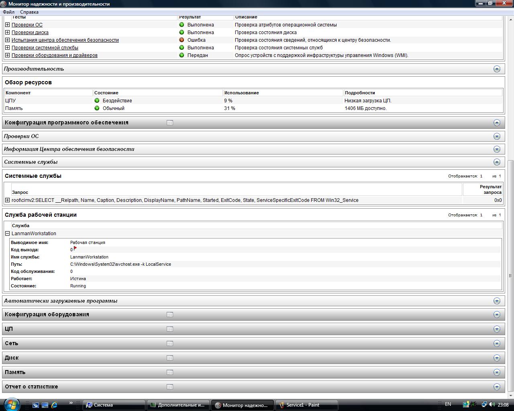Click the vertical scrollbar thumb
The image size is (514, 411).
(x=510, y=275)
